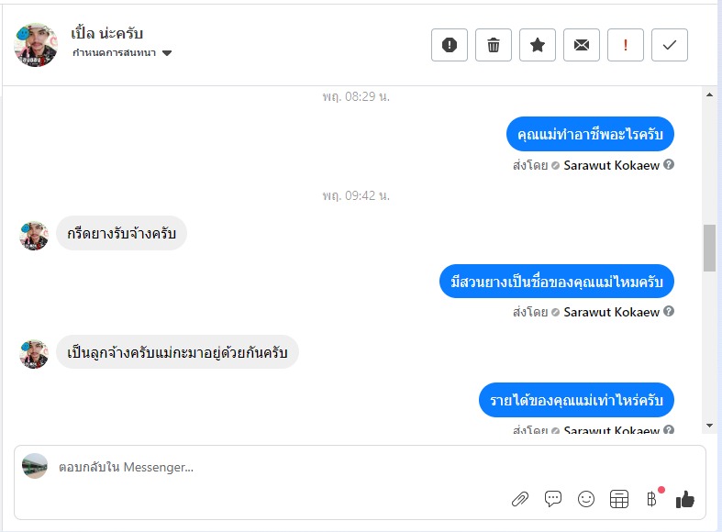The height and width of the screenshot is (532, 722).
Task: Click the spam report octagon icon
Action: 450,45
